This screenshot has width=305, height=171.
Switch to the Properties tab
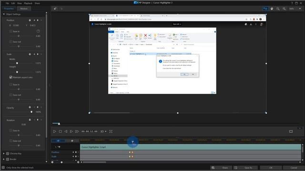click(9, 9)
